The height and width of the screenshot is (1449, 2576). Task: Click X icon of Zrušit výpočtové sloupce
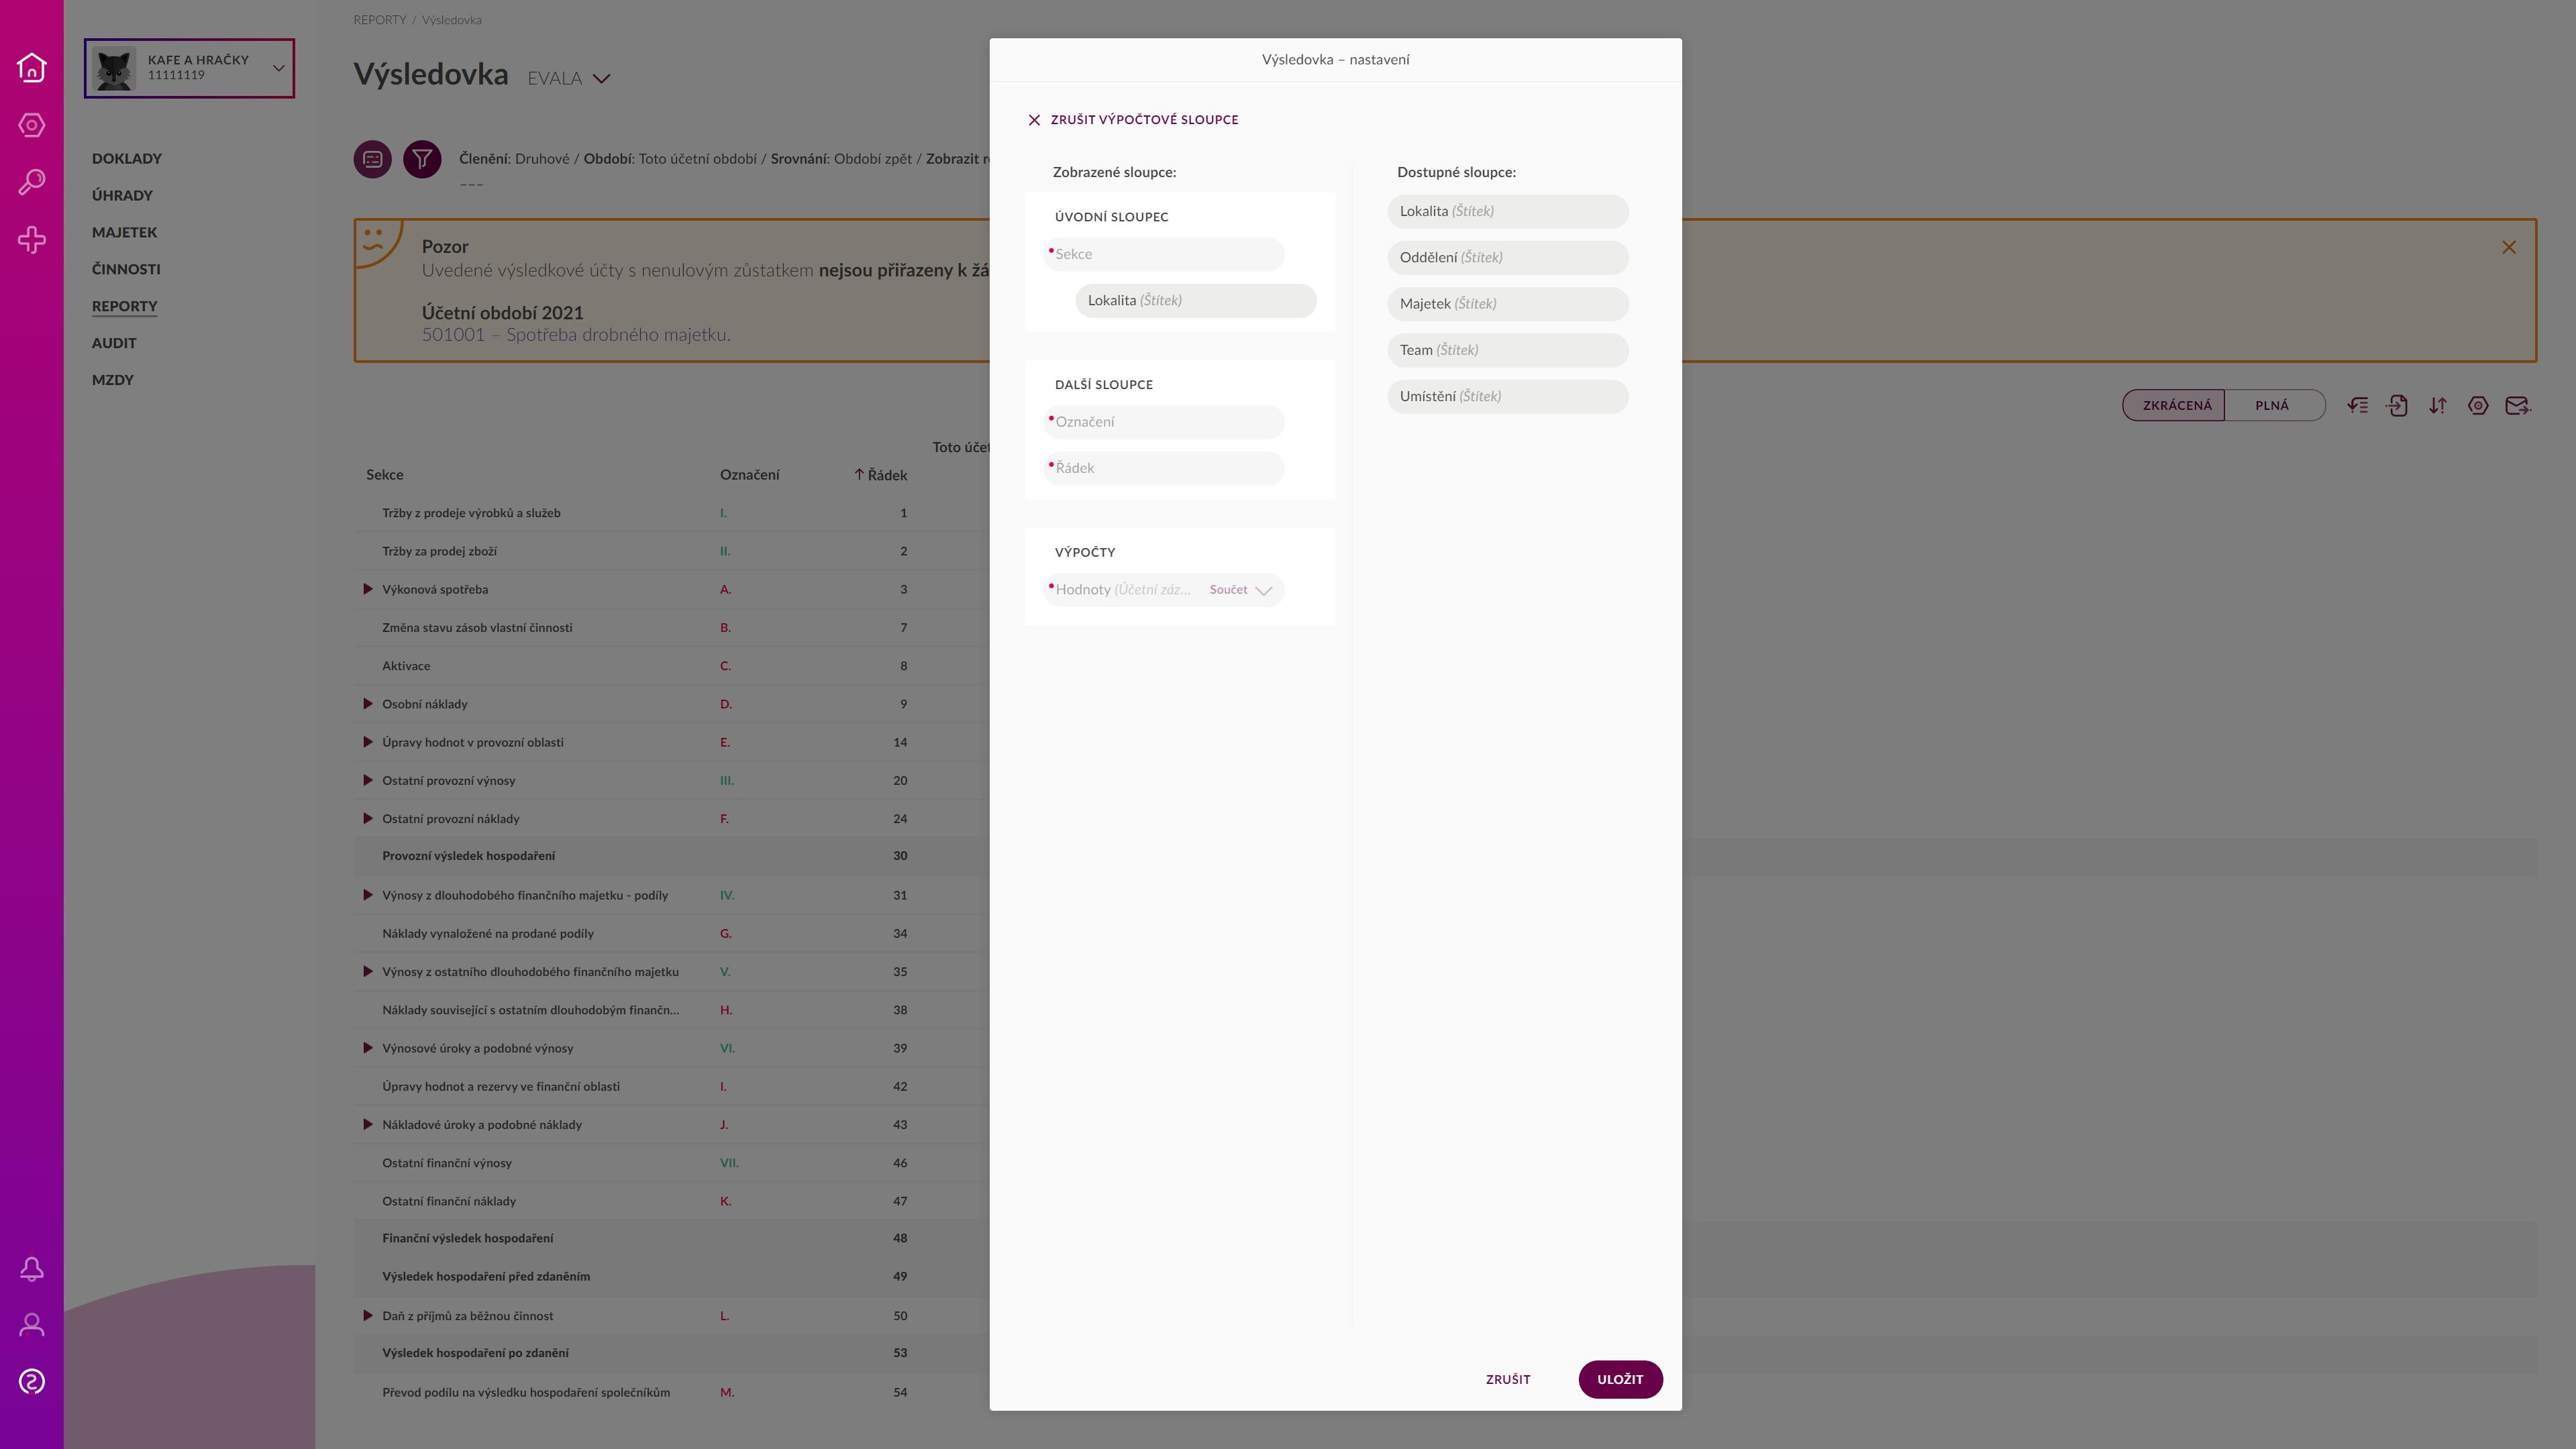point(1034,120)
